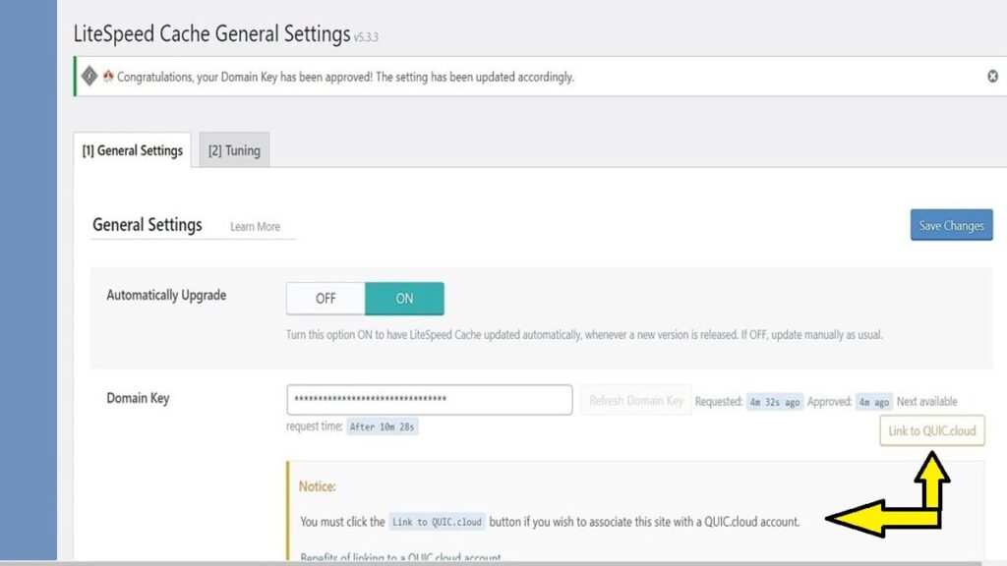Turn Automatically Upgrade OFF

326,299
